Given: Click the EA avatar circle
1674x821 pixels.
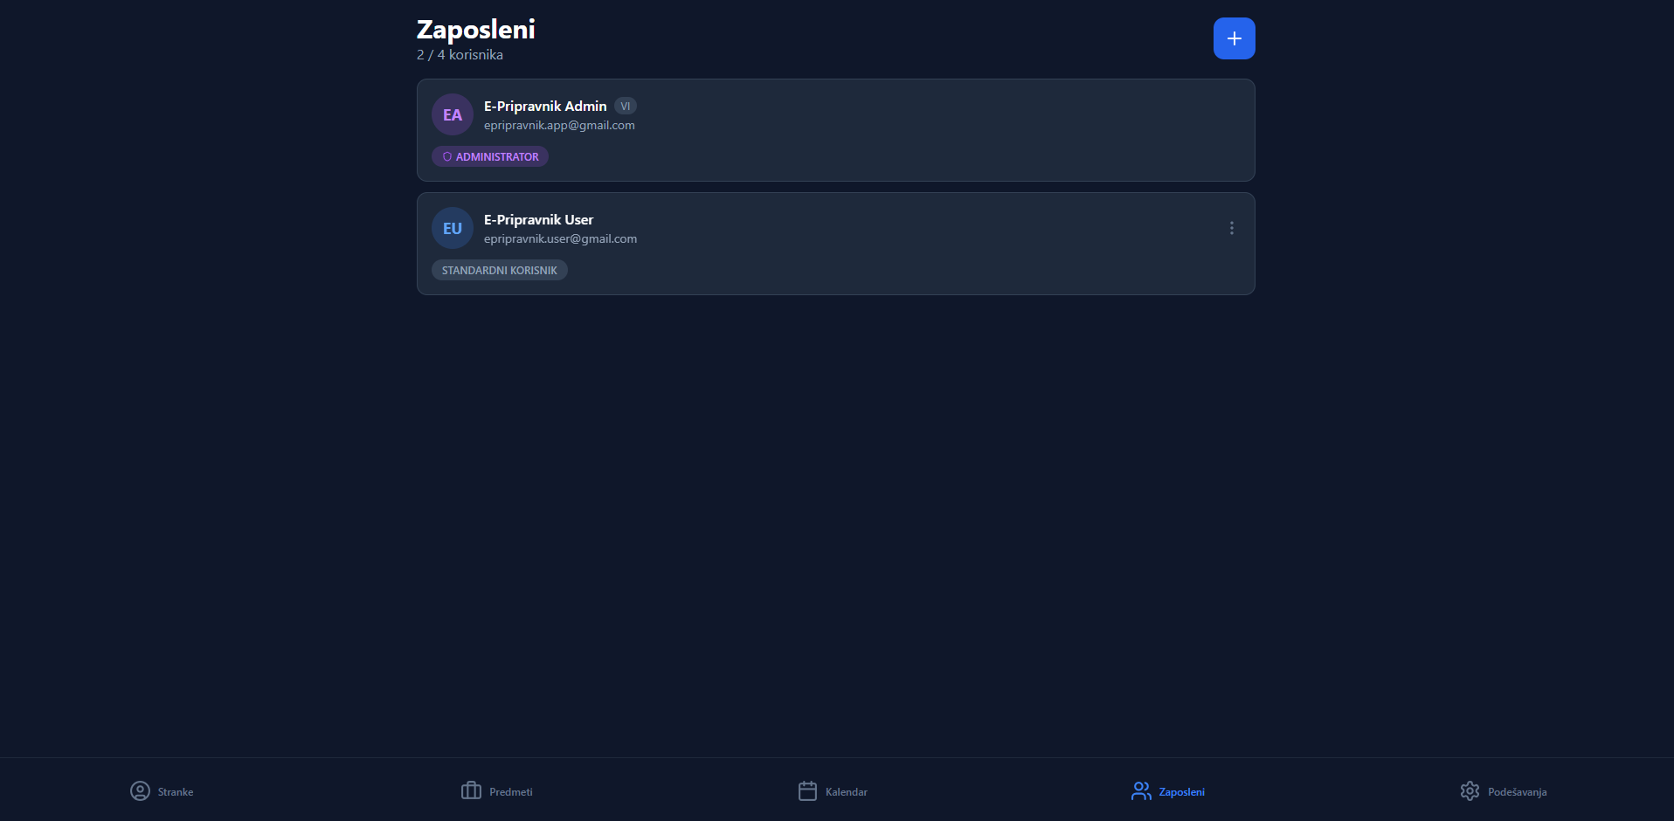Looking at the screenshot, I should (452, 114).
